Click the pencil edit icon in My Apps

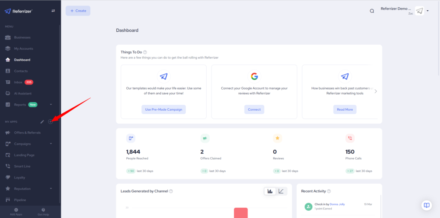tap(42, 122)
